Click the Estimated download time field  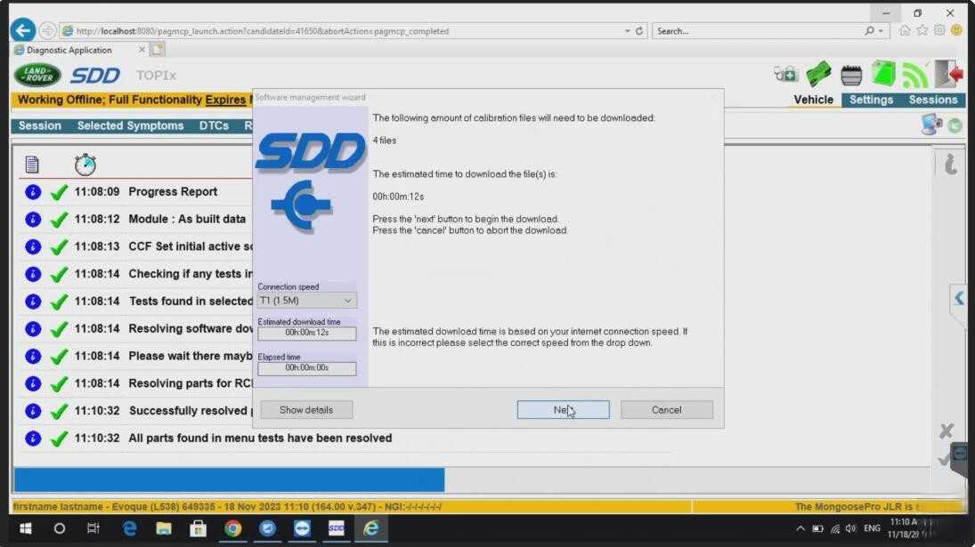[307, 334]
